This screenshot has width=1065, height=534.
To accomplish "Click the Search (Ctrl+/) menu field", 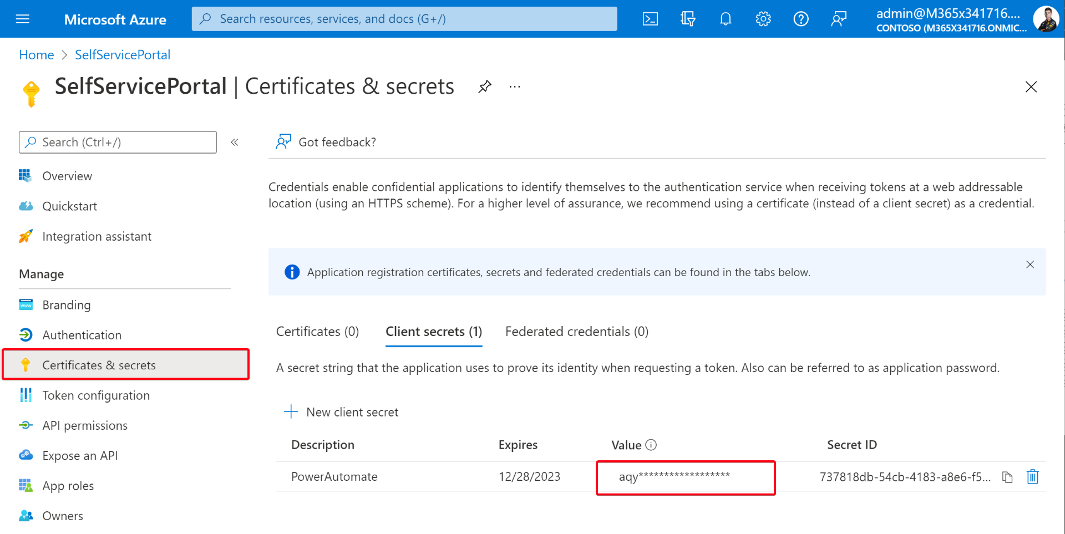I will 118,143.
